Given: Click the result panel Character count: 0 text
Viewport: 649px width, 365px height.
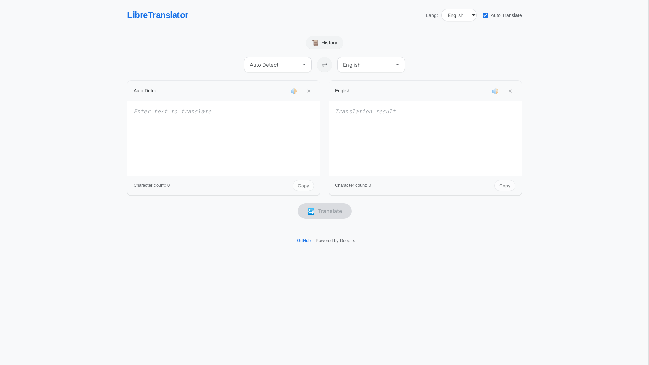Looking at the screenshot, I should (x=353, y=185).
